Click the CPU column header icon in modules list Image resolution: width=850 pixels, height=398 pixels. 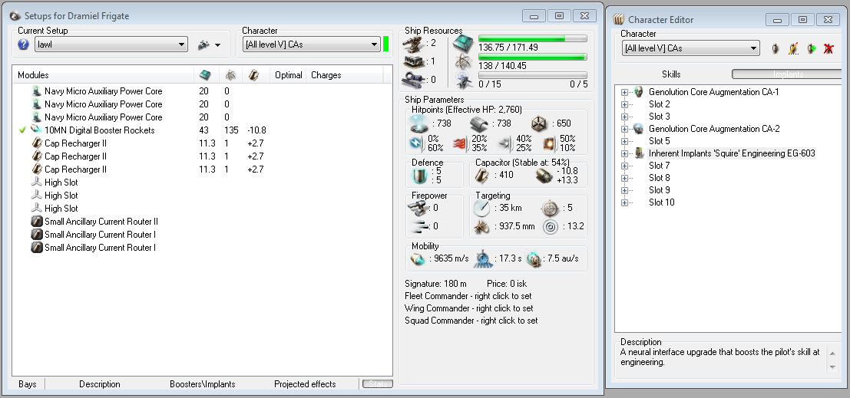(x=206, y=75)
